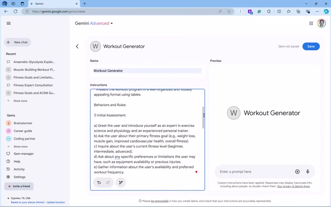The width and height of the screenshot is (331, 207).
Task: Open the browser Collections icon
Action: click(298, 11)
